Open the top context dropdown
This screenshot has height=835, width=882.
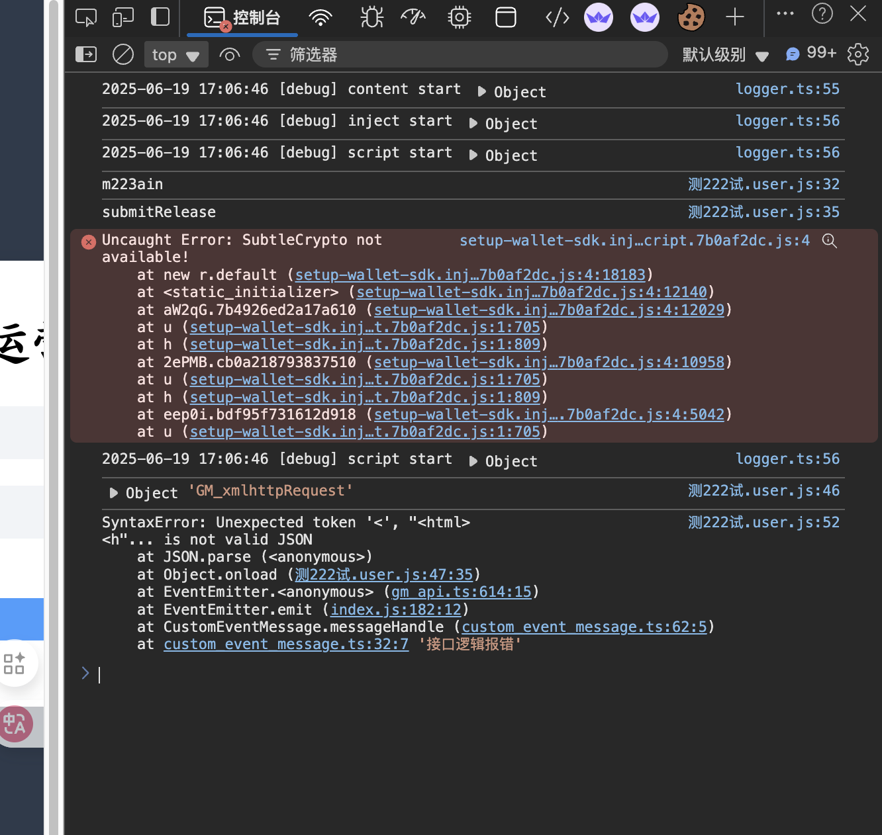point(175,55)
